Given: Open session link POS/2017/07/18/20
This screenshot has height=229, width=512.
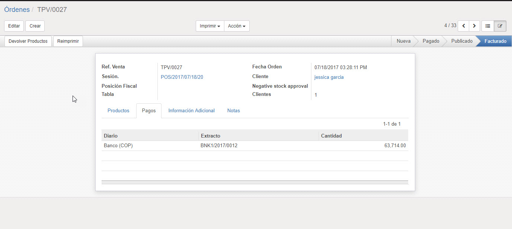Looking at the screenshot, I should [182, 77].
